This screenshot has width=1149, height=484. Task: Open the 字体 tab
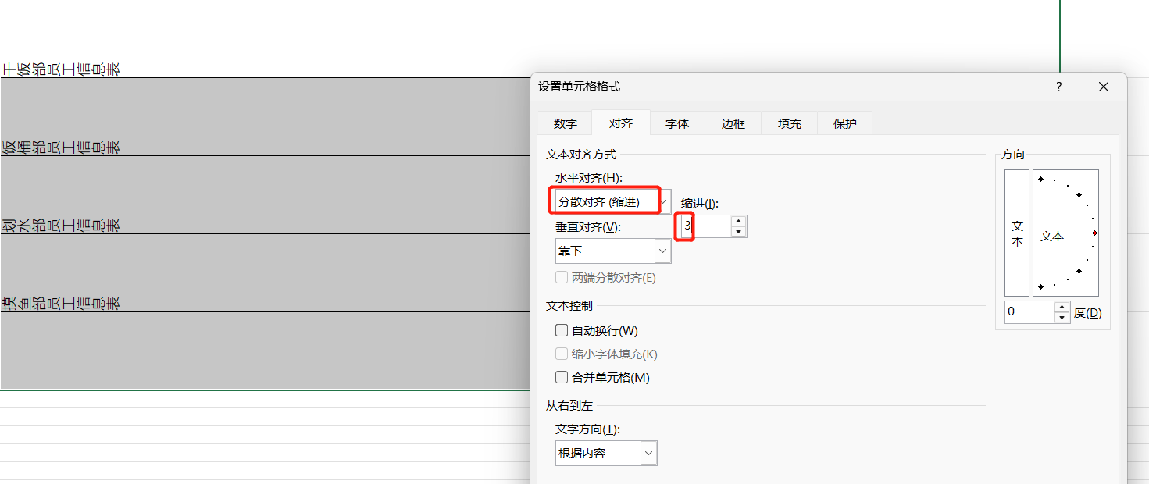click(x=677, y=123)
